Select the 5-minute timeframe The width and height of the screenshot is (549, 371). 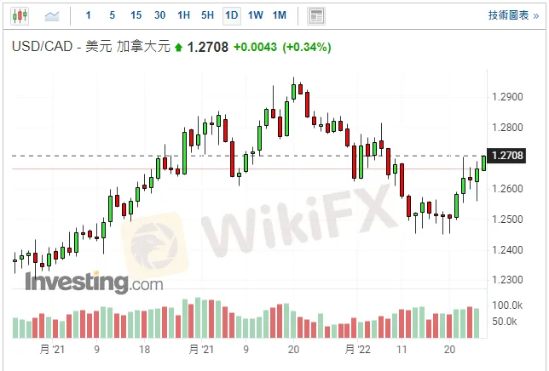coord(113,15)
